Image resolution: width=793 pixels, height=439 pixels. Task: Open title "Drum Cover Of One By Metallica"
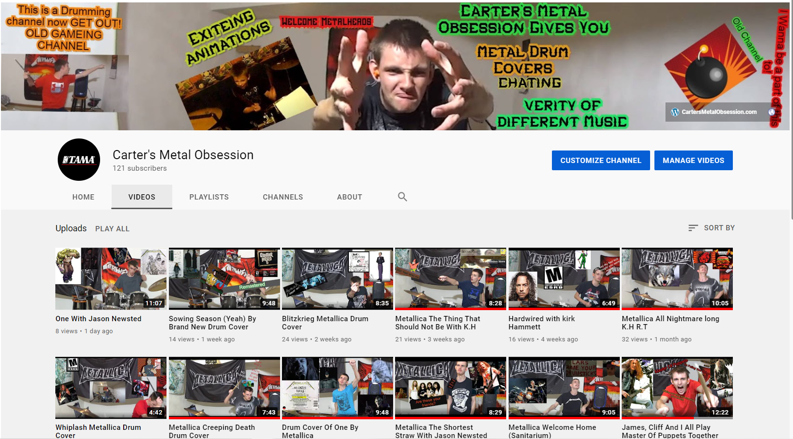pos(320,431)
